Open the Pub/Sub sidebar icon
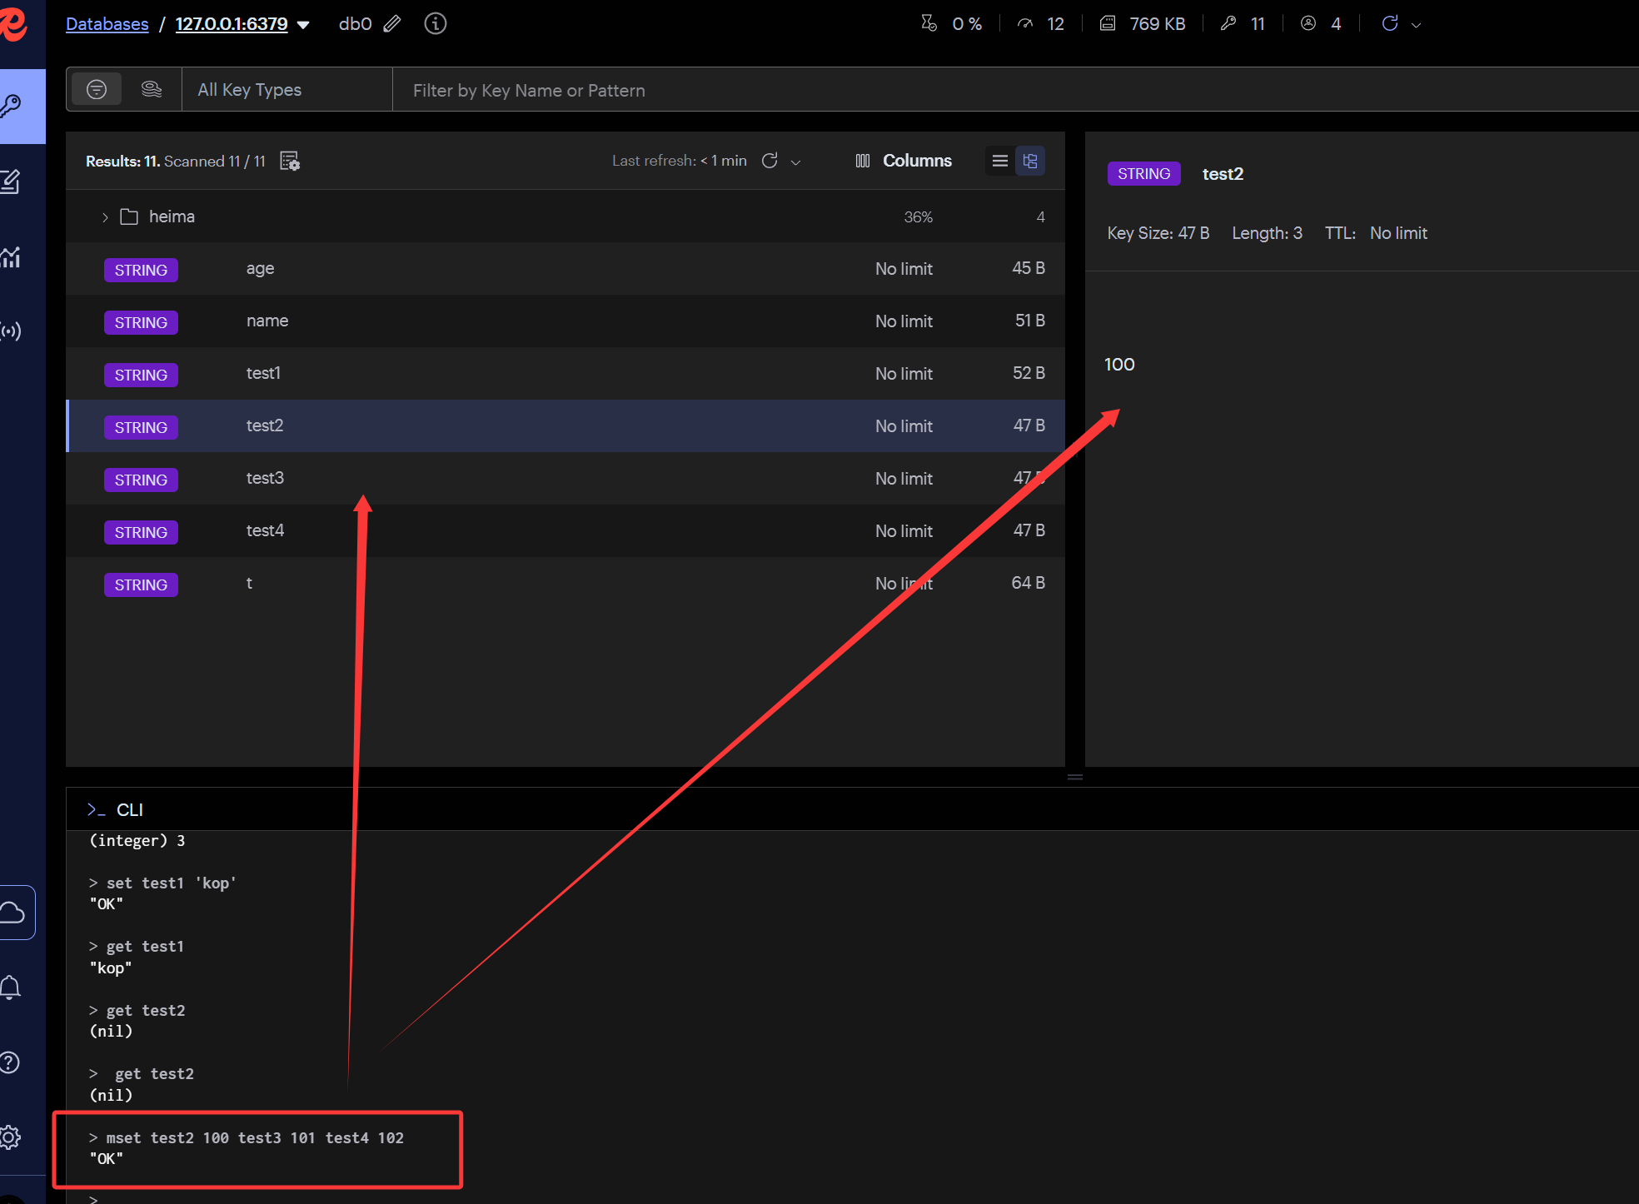This screenshot has height=1204, width=1639. [x=11, y=331]
